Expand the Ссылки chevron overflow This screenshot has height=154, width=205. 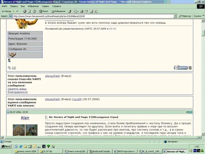tap(203, 16)
